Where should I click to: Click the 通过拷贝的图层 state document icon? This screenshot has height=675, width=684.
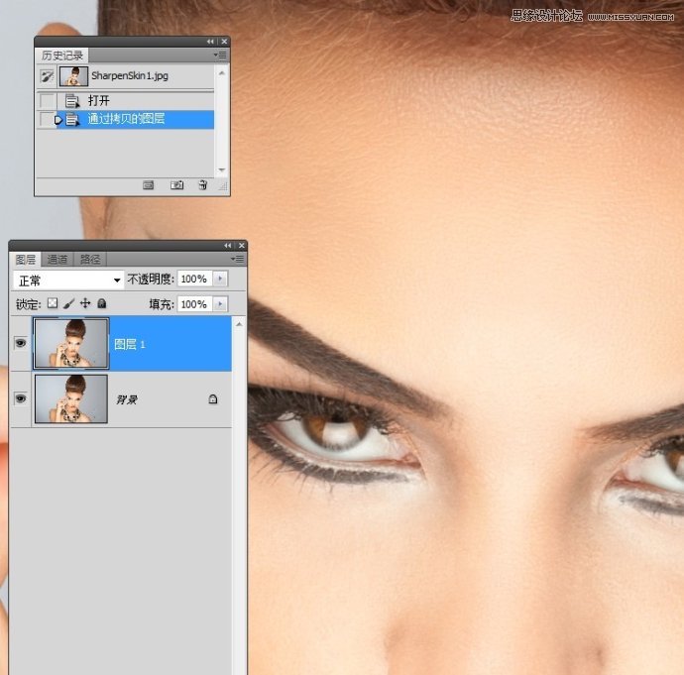point(72,119)
